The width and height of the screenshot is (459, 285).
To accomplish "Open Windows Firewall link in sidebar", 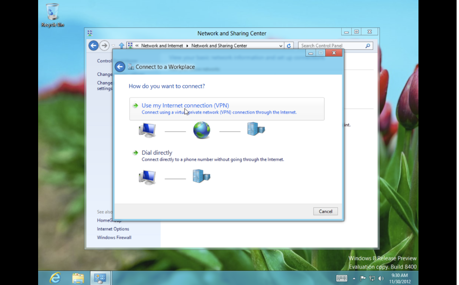I will coord(114,238).
